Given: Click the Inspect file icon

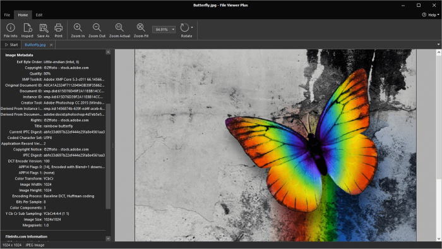Looking at the screenshot, I should point(27,30).
